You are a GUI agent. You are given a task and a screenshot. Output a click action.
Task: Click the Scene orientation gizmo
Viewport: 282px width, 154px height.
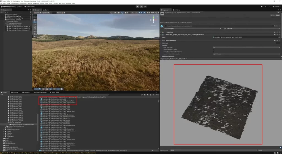coord(154,19)
